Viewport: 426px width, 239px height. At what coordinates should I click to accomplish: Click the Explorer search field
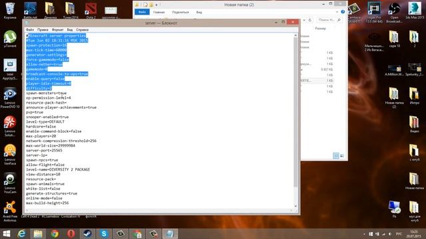point(329,20)
